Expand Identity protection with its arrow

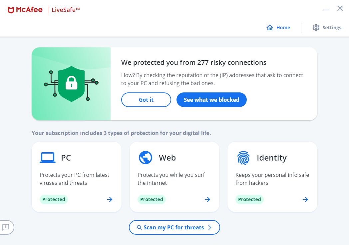pos(305,199)
